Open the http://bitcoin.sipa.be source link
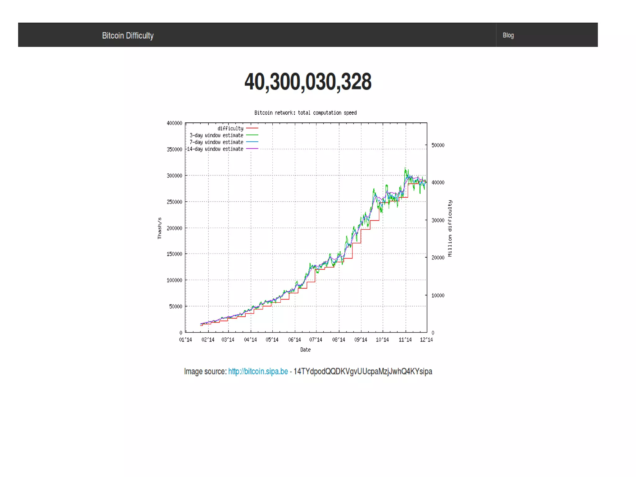Viewport: 636px width, 477px height. click(x=258, y=371)
